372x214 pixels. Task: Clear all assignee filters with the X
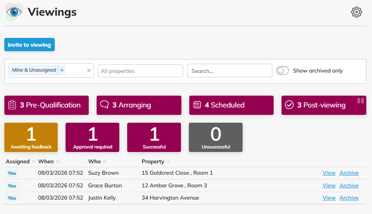pos(89,70)
